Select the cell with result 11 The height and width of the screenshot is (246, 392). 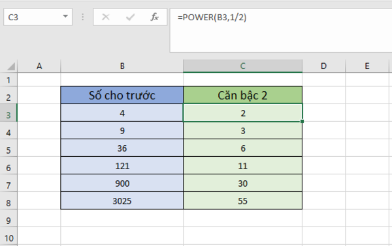[242, 165]
